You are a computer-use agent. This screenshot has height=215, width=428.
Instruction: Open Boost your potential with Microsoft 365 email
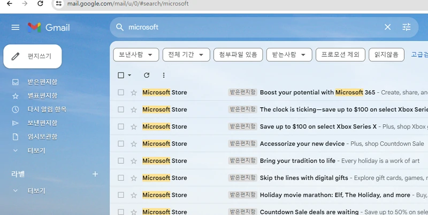[x=317, y=92]
